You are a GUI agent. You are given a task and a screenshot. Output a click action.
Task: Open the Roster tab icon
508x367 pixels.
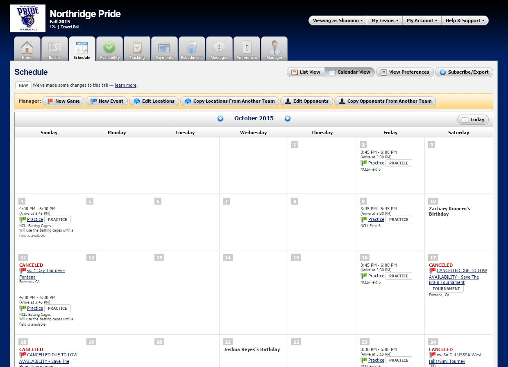pos(54,49)
